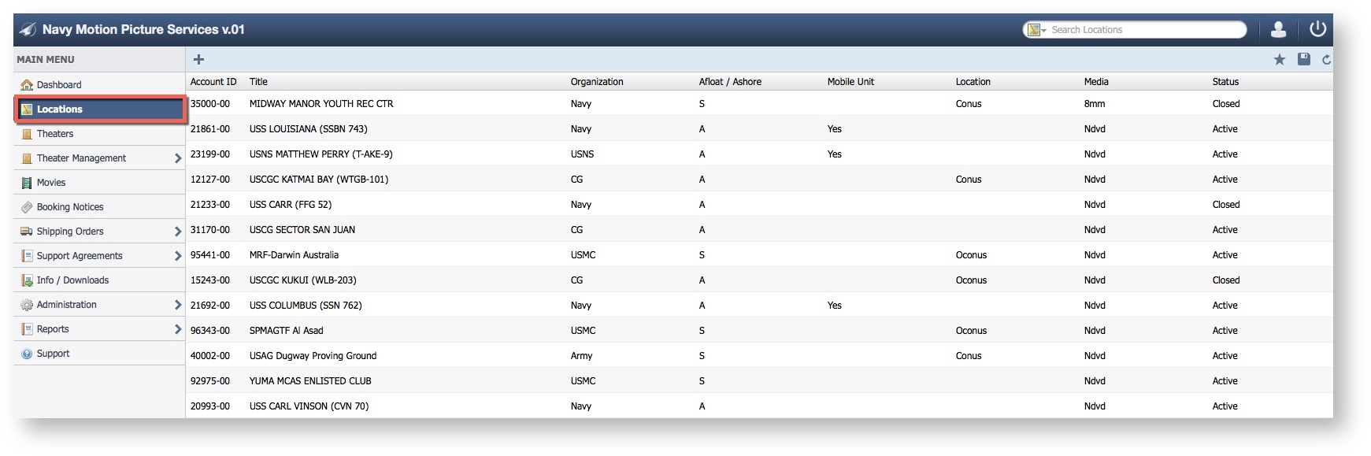The width and height of the screenshot is (1371, 456).
Task: Select Theaters from main menu
Action: [55, 134]
